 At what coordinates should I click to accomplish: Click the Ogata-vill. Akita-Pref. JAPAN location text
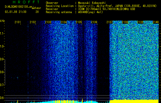(117, 6)
